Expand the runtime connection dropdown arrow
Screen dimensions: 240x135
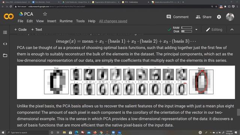point(196,30)
